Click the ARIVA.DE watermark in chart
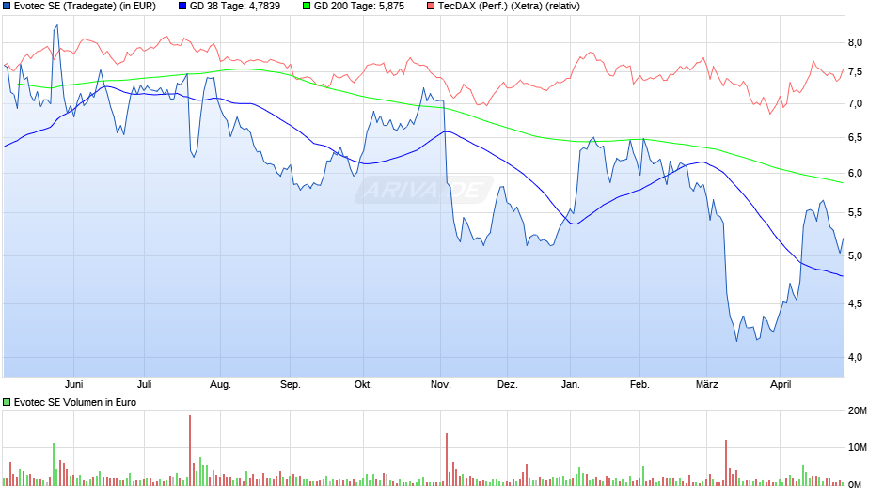This screenshot has height=494, width=884. click(424, 190)
